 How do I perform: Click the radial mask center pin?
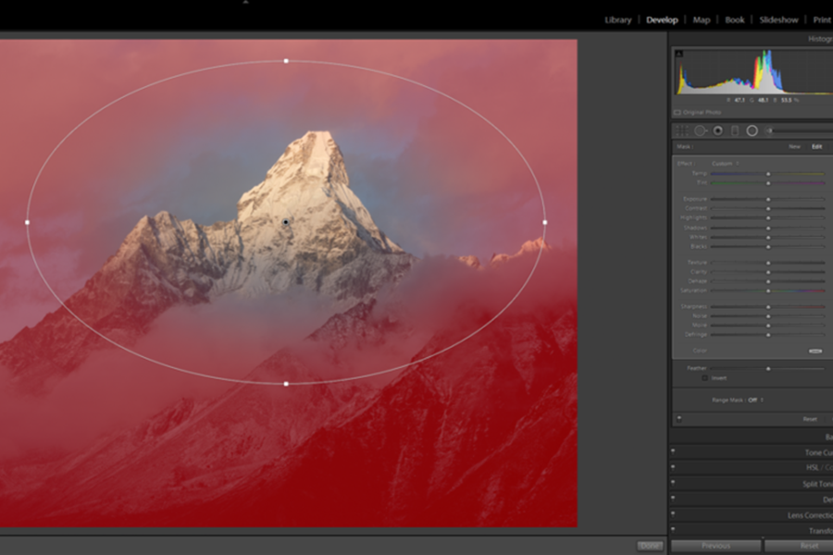pyautogui.click(x=286, y=222)
